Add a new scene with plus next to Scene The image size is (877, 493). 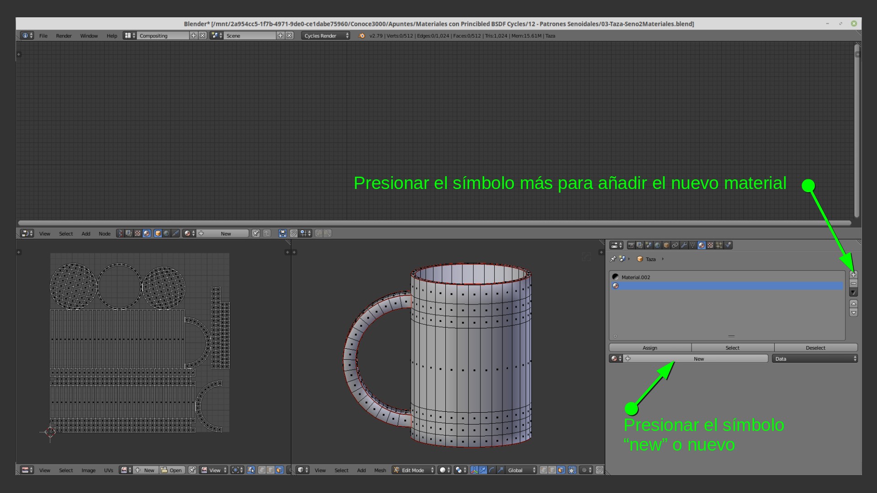[x=280, y=36]
